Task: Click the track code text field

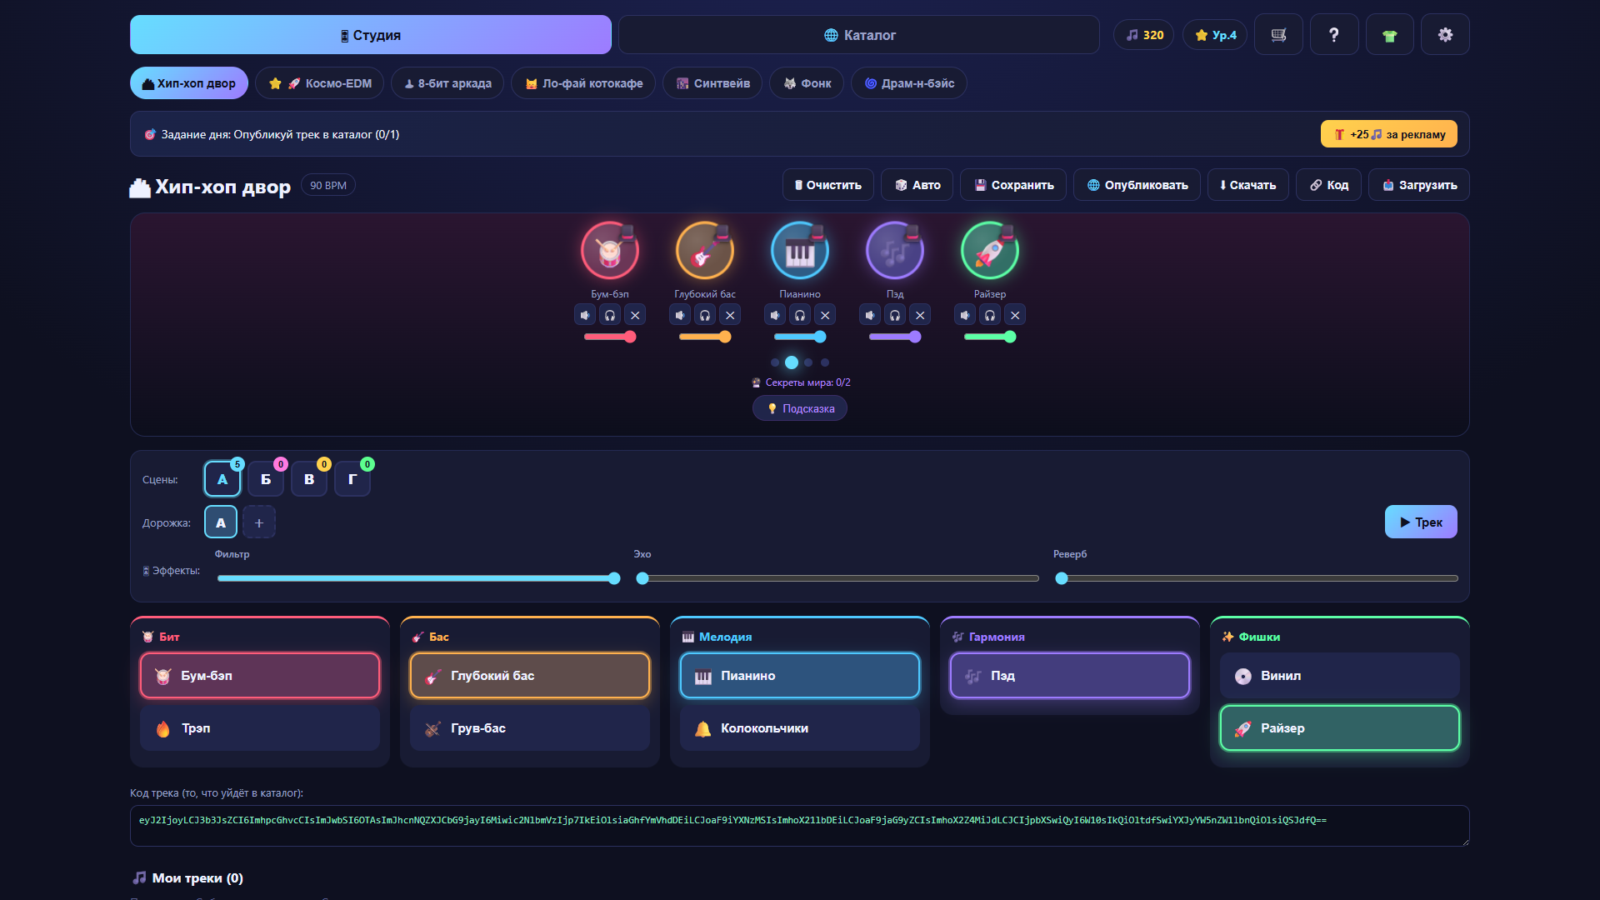Action: pos(800,826)
